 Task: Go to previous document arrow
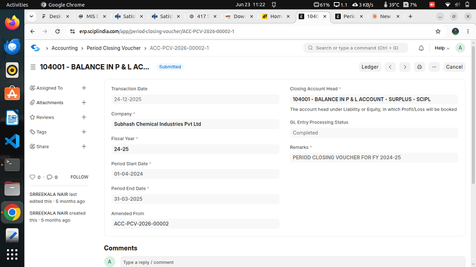pos(390,67)
